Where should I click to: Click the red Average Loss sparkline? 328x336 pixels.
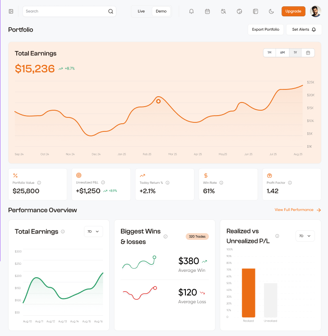(140, 293)
